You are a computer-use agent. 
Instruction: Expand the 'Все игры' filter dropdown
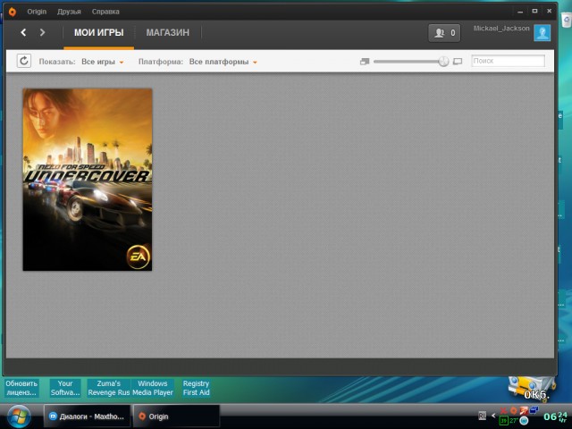pos(103,62)
